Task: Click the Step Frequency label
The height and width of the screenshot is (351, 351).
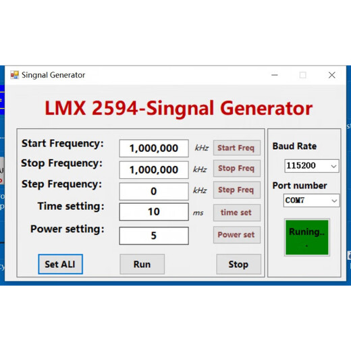Action: [x=61, y=184]
